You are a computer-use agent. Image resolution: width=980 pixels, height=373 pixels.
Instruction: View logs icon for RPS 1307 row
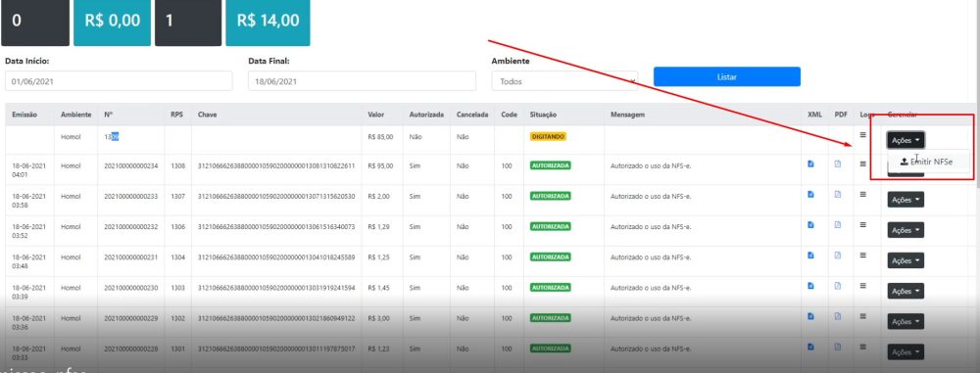(x=863, y=194)
